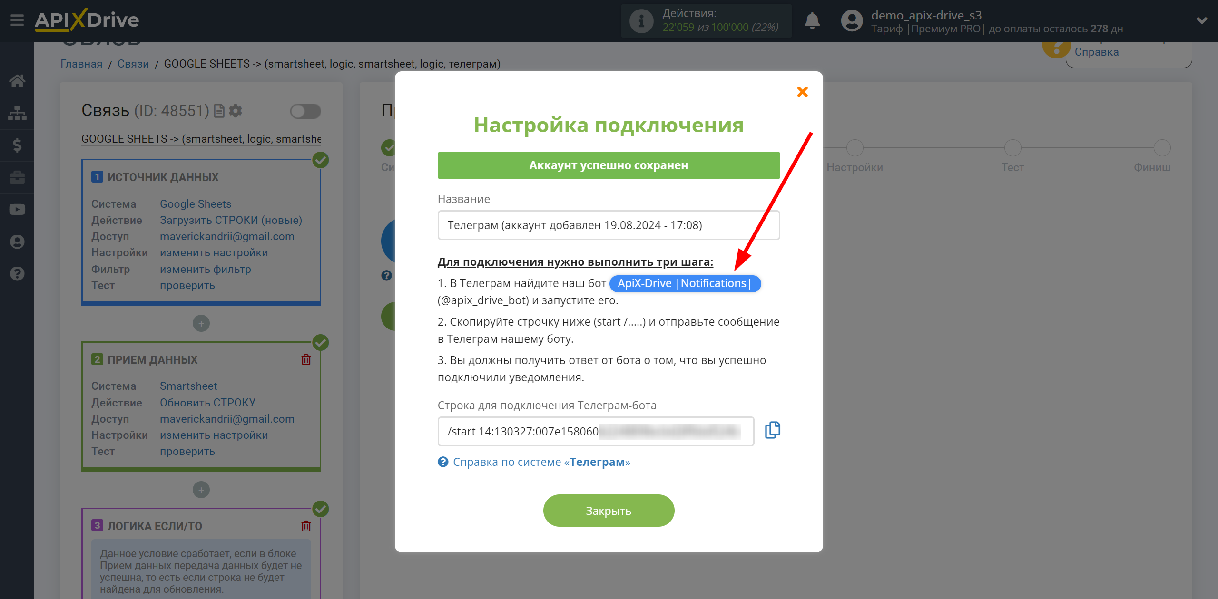Click the Закрыть button
The height and width of the screenshot is (599, 1218).
click(609, 511)
